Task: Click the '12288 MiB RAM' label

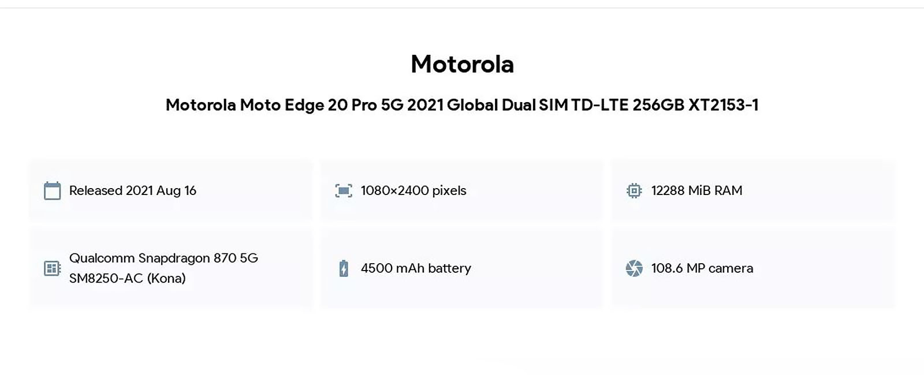Action: coord(696,190)
